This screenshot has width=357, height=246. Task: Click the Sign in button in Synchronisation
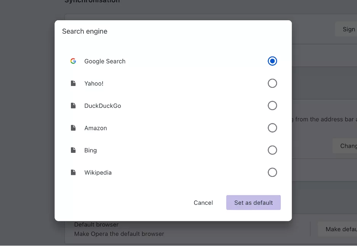[x=346, y=29]
